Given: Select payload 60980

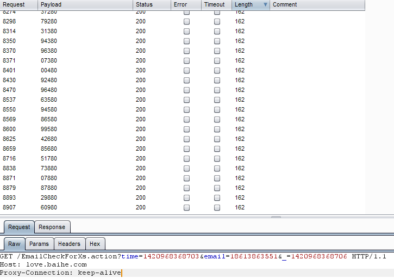Looking at the screenshot, I should pyautogui.click(x=49, y=208).
